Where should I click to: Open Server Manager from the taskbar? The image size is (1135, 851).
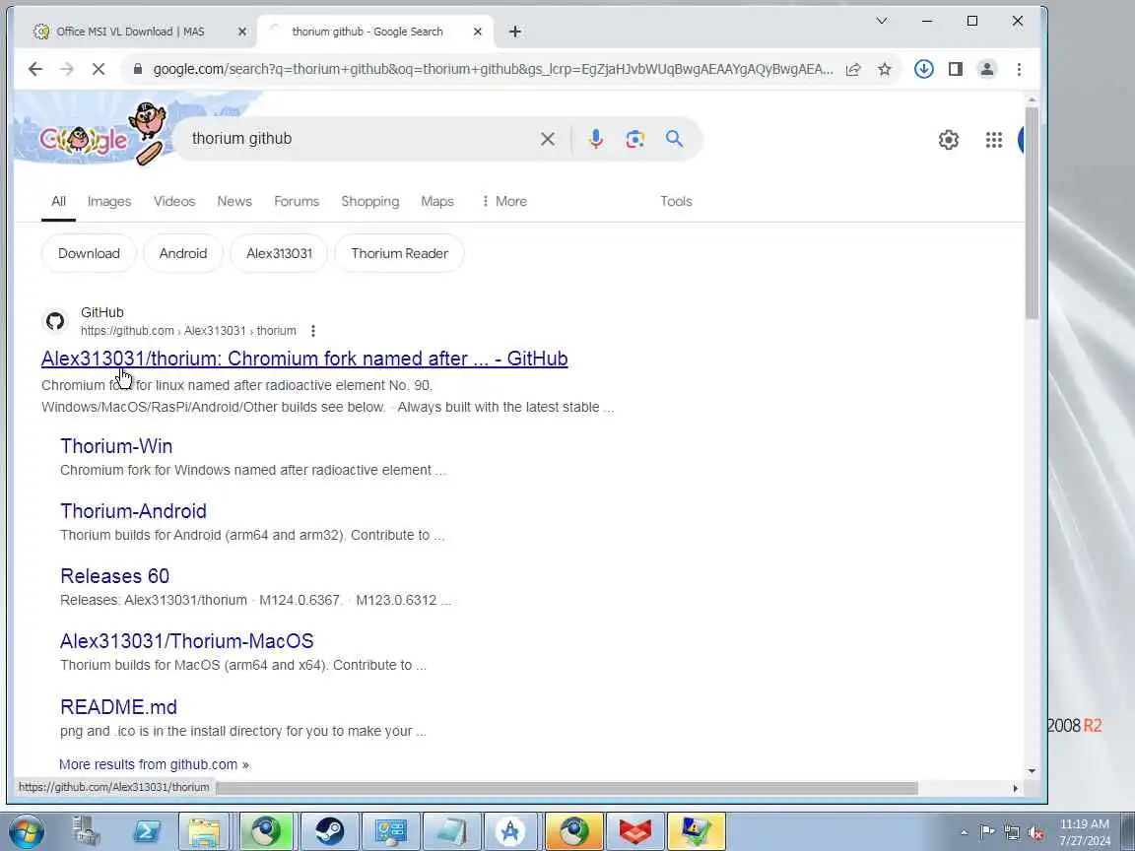[x=86, y=831]
